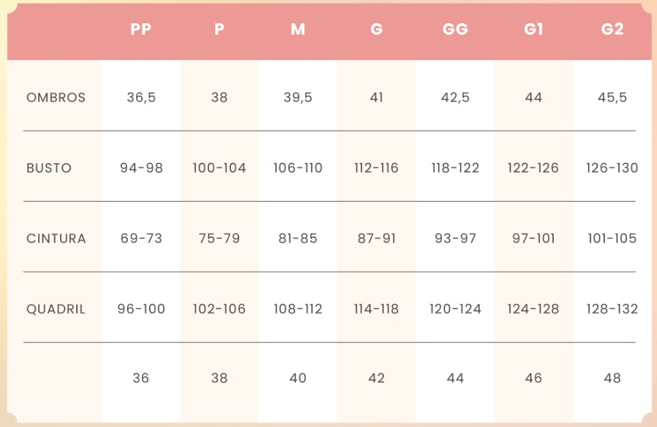Screen dimensions: 657x427
Task: Click the 81-85 waist value
Action: click(298, 239)
